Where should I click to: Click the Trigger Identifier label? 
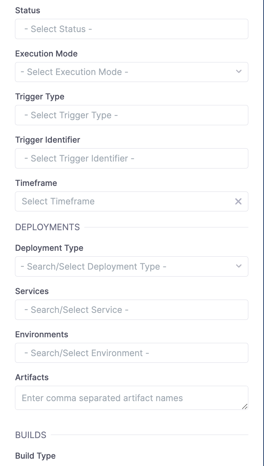(x=48, y=140)
